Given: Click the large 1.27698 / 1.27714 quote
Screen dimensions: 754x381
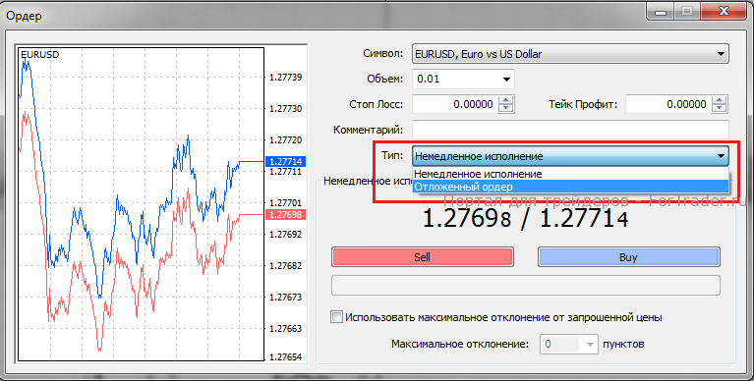Looking at the screenshot, I should [x=526, y=219].
